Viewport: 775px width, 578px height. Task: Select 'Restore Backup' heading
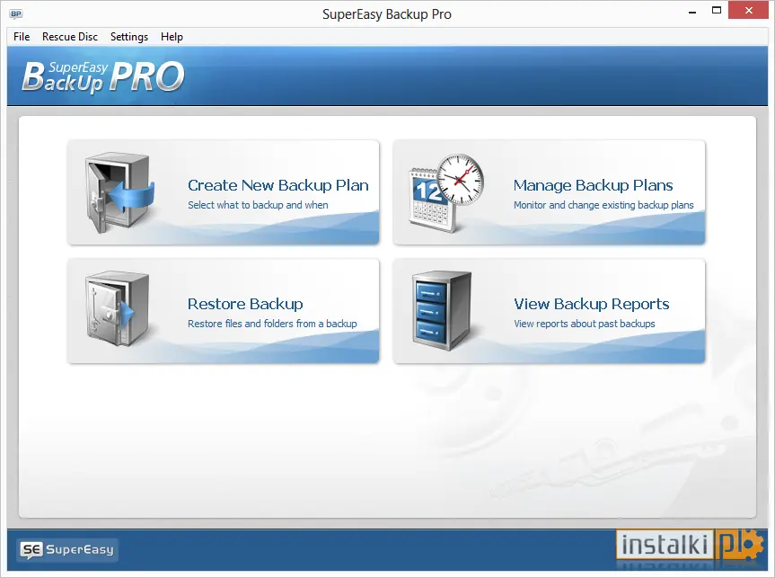tap(245, 304)
